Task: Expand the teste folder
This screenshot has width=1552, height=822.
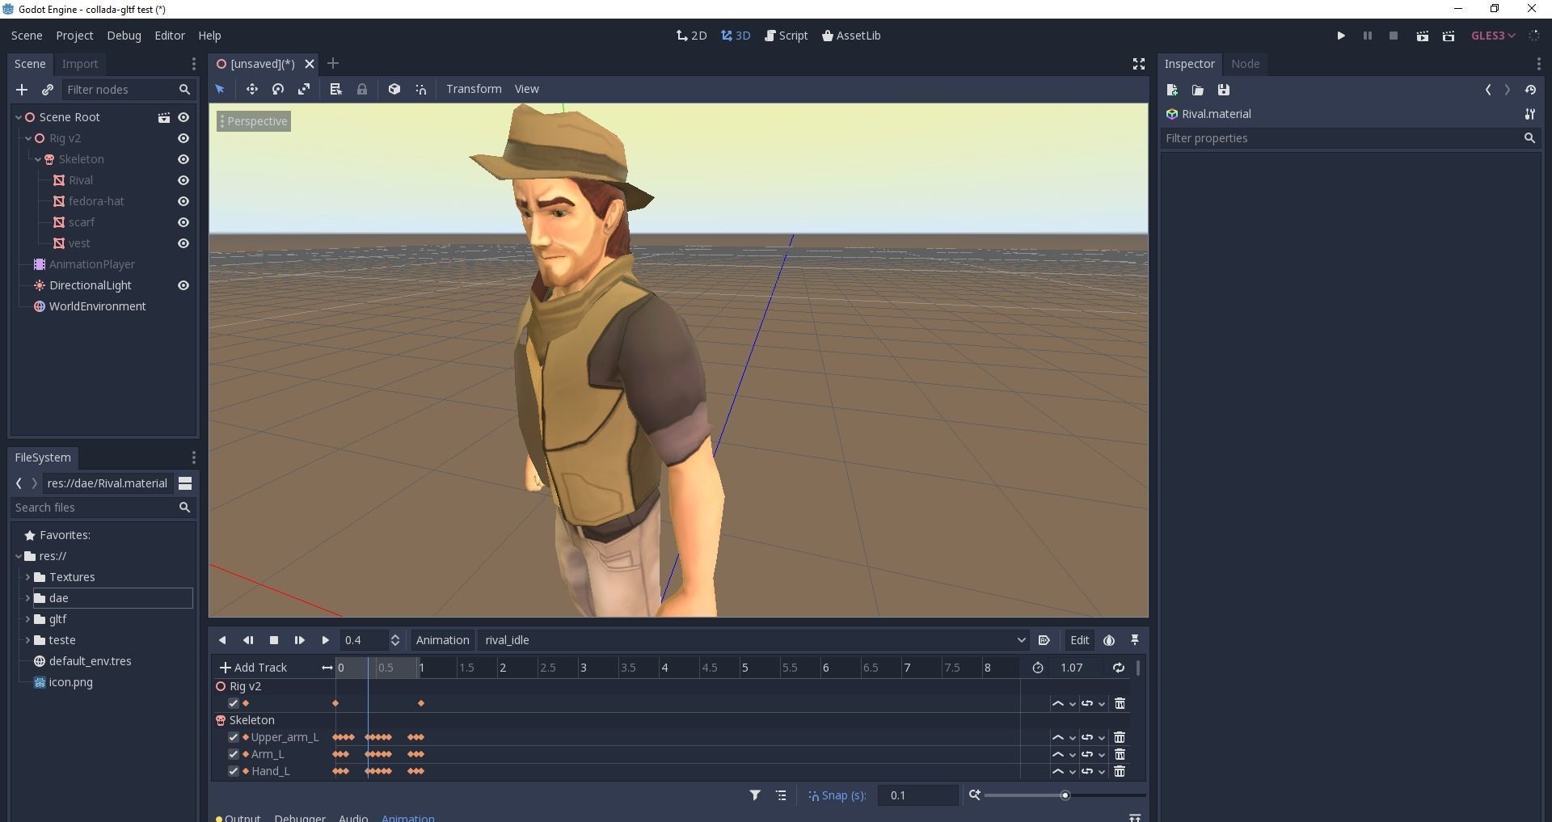Action: 28,640
